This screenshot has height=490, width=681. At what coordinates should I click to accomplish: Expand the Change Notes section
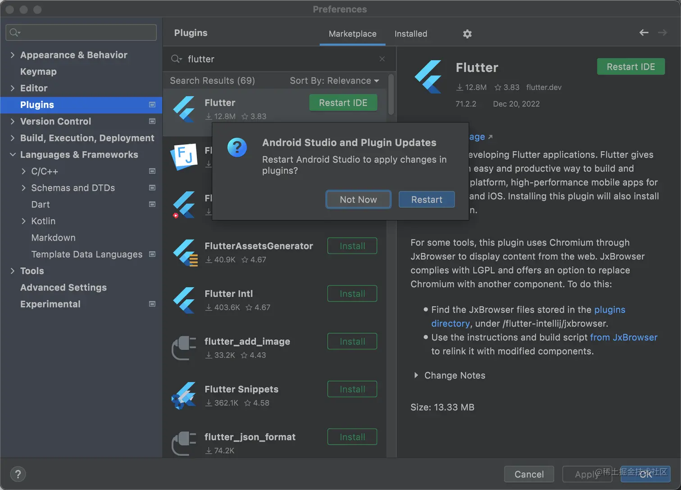coord(416,375)
